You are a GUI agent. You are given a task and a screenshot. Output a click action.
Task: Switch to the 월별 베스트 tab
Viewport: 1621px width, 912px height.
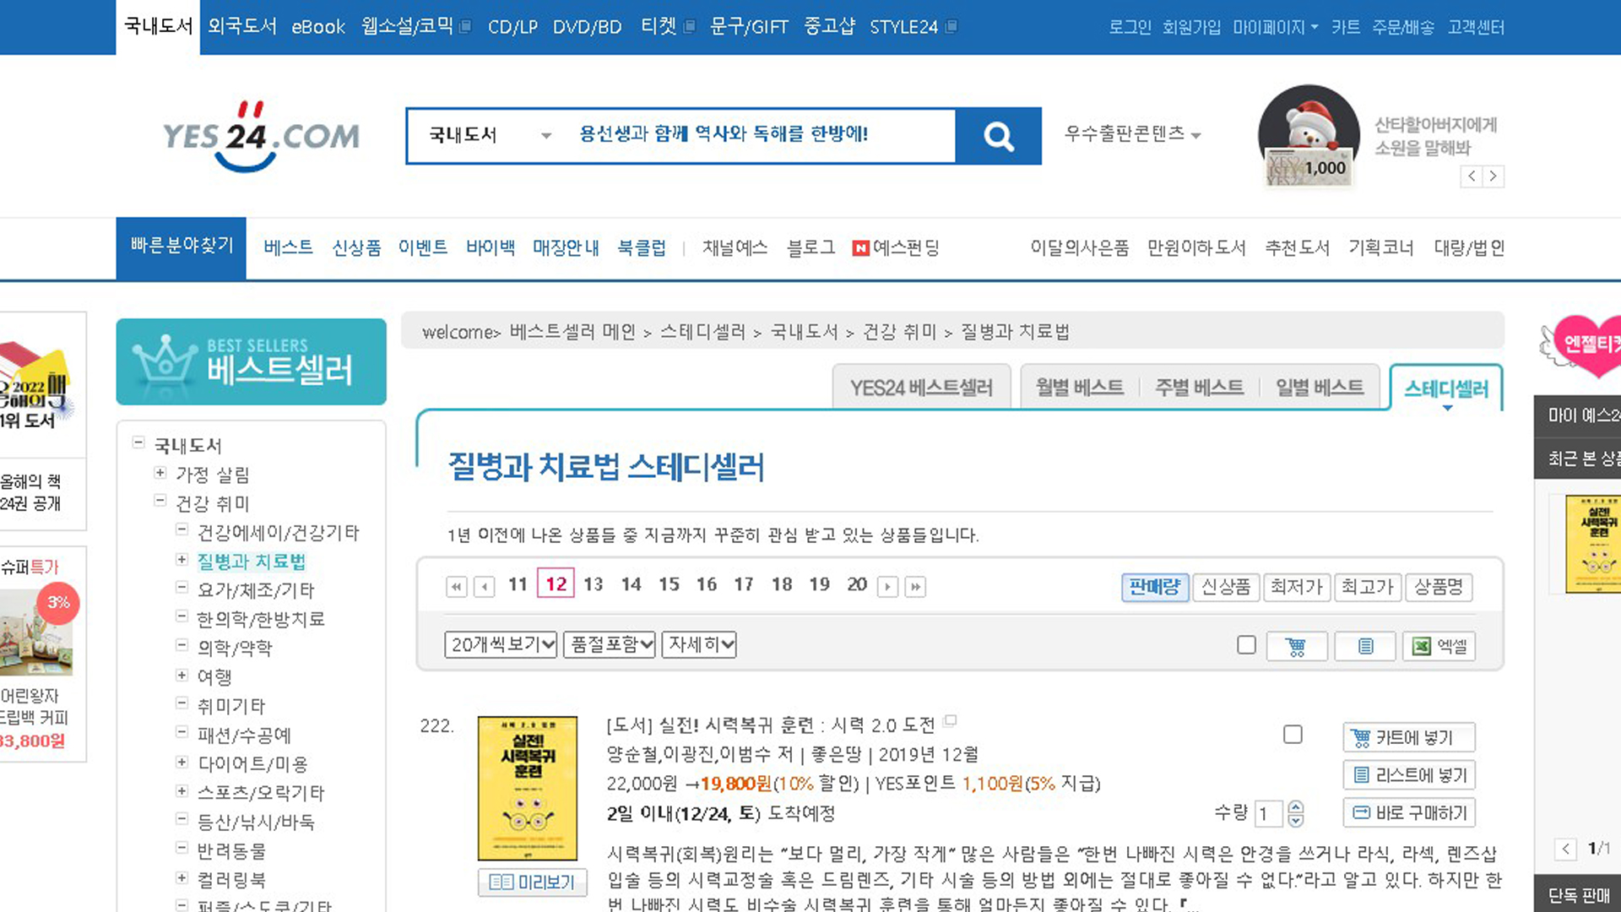tap(1079, 388)
